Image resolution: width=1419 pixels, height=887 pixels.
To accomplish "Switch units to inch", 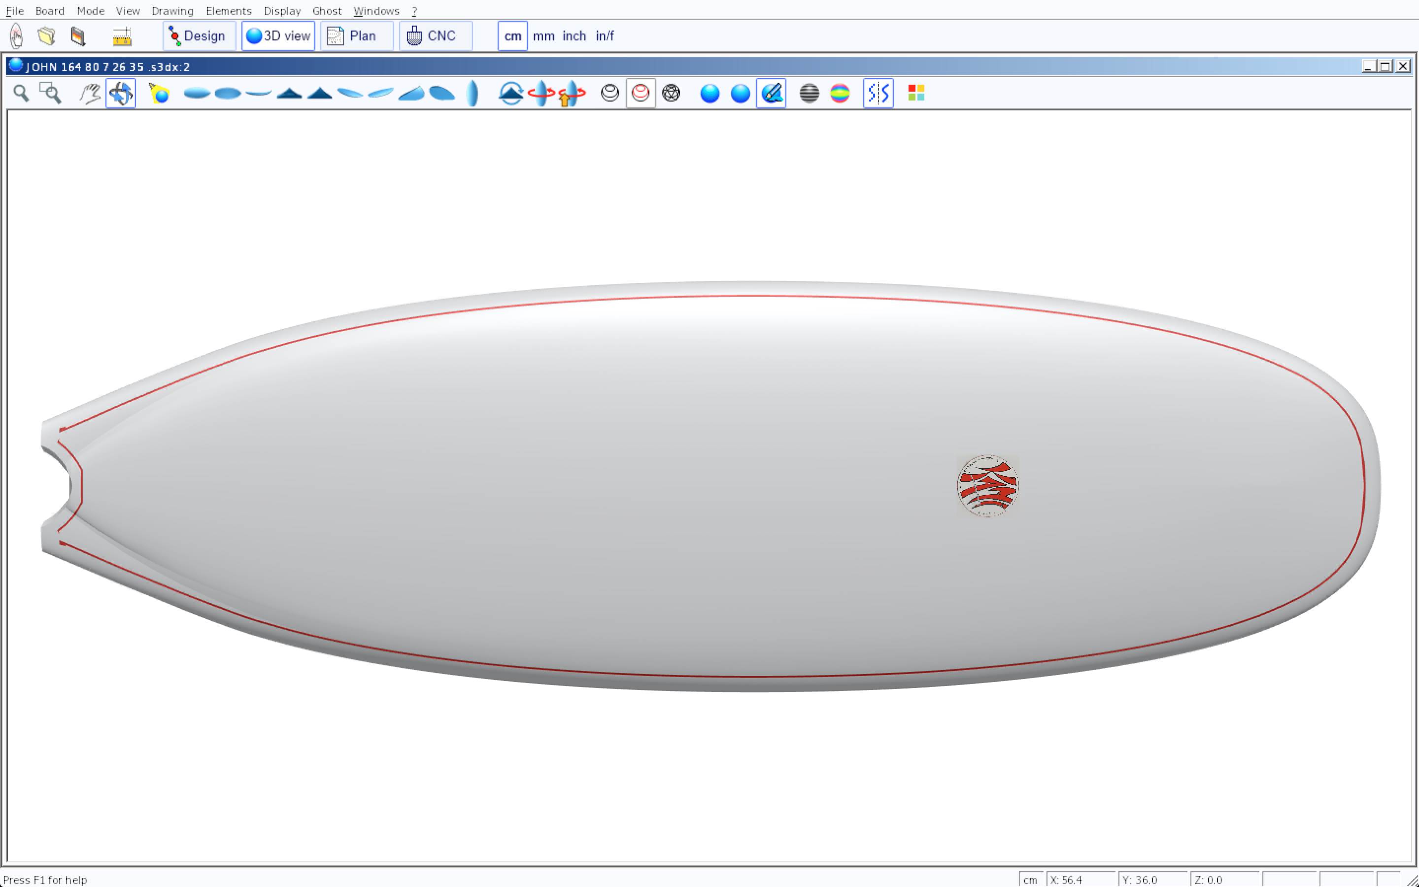I will (574, 36).
